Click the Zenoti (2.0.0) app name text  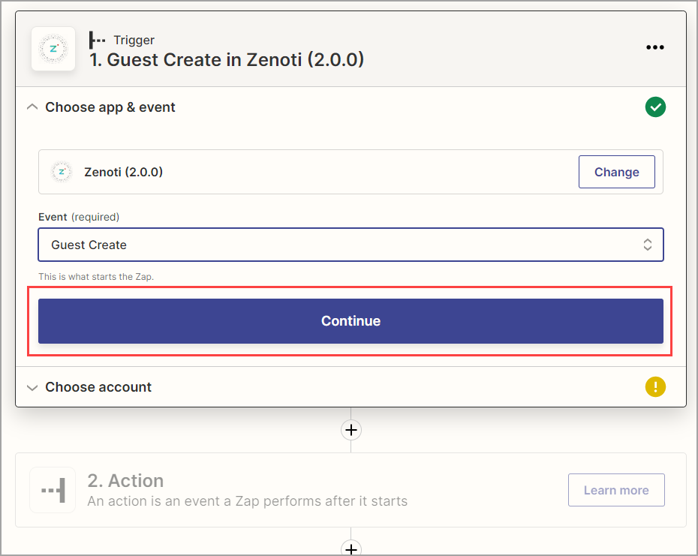[x=123, y=172]
